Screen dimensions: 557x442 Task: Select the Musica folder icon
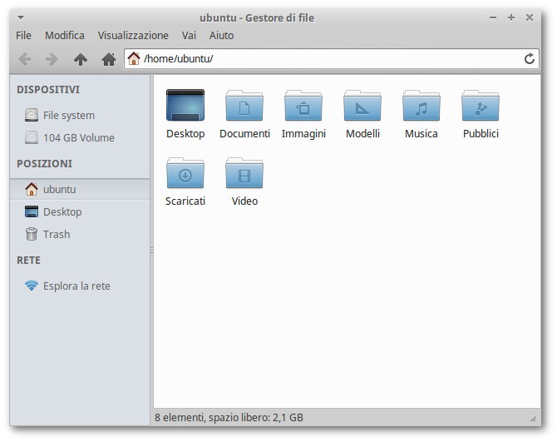coord(421,105)
